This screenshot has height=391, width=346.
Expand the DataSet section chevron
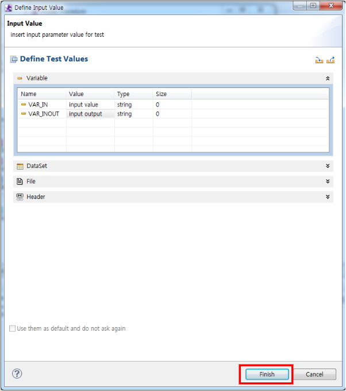tap(328, 166)
